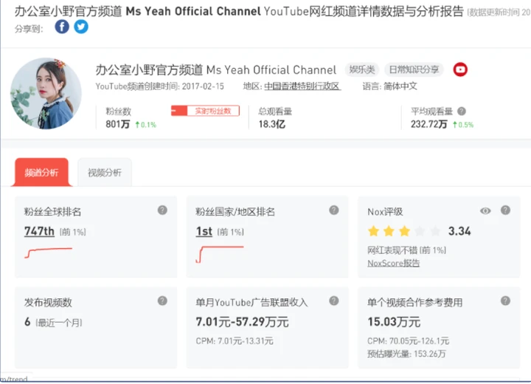This screenshot has width=531, height=384.
Task: Click help icon on 粉丝国家/地区排名 card
Action: coord(334,210)
